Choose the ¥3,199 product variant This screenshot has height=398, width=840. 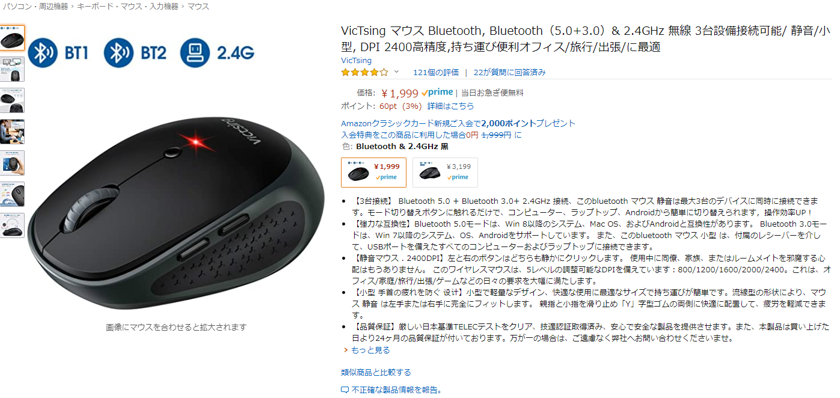click(x=445, y=173)
